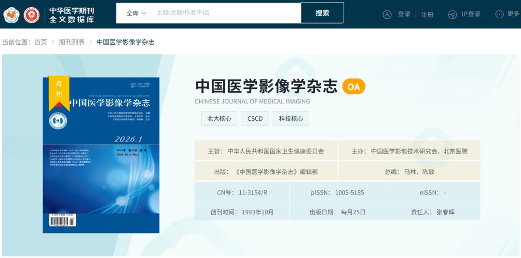This screenshot has height=258, width=521.
Task: Open the 登录 link
Action: [404, 14]
